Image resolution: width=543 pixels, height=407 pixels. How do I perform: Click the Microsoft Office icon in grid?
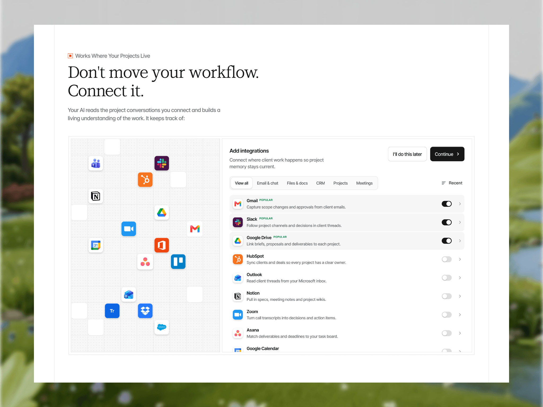tap(162, 245)
